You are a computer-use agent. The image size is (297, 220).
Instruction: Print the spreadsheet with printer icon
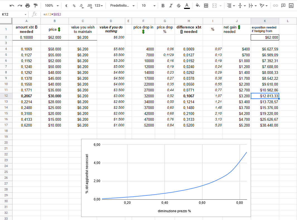coord(28,6)
